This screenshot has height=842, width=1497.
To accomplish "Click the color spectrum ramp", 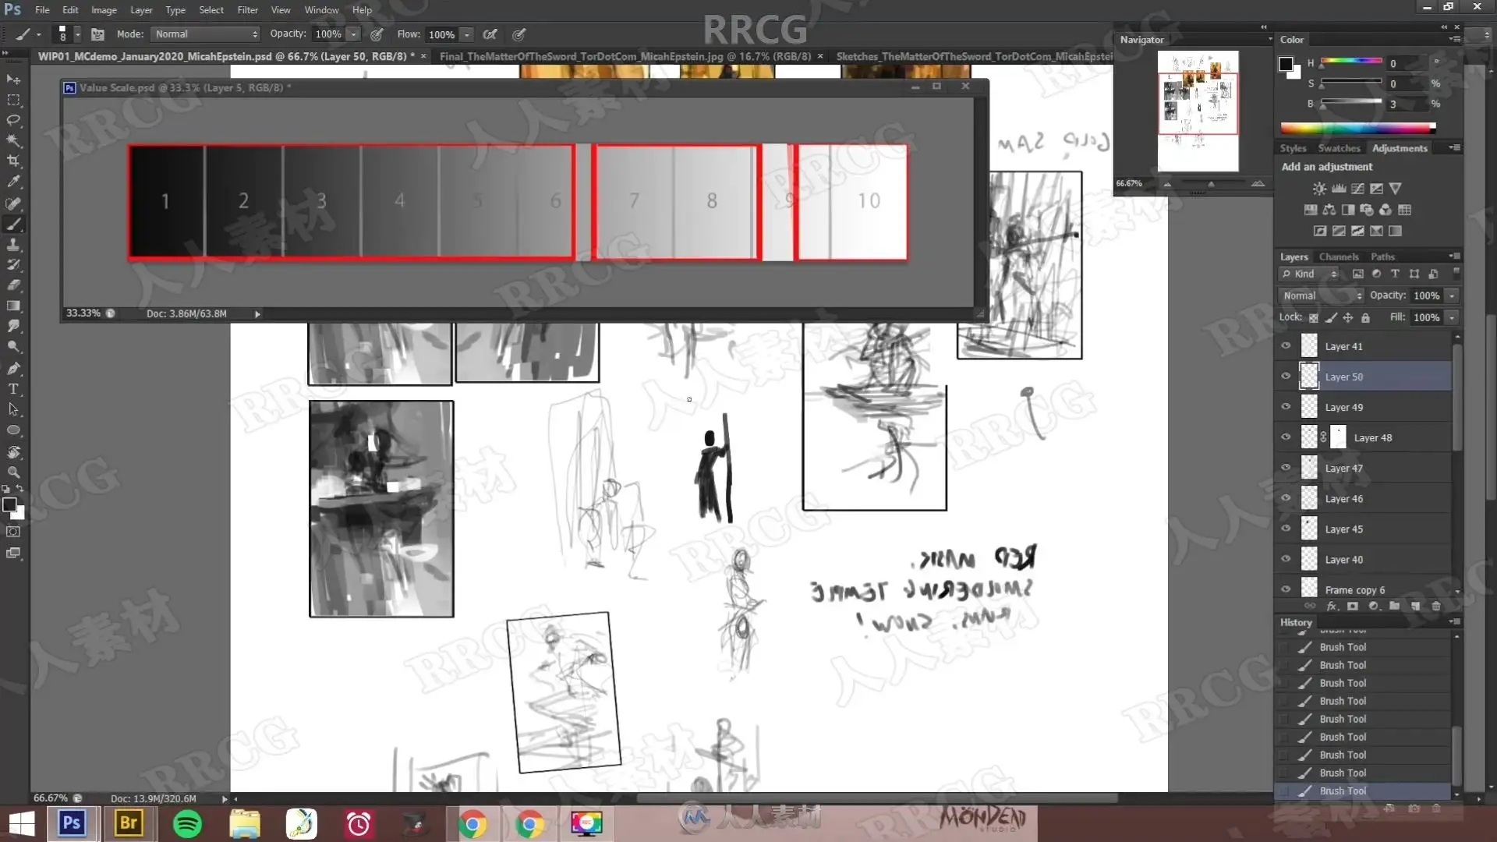I will pyautogui.click(x=1357, y=128).
